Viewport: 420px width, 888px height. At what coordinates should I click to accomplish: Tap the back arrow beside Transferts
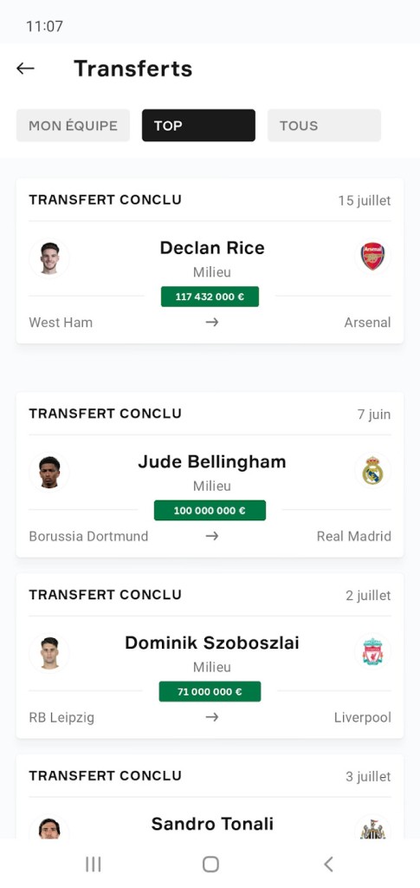click(x=25, y=69)
